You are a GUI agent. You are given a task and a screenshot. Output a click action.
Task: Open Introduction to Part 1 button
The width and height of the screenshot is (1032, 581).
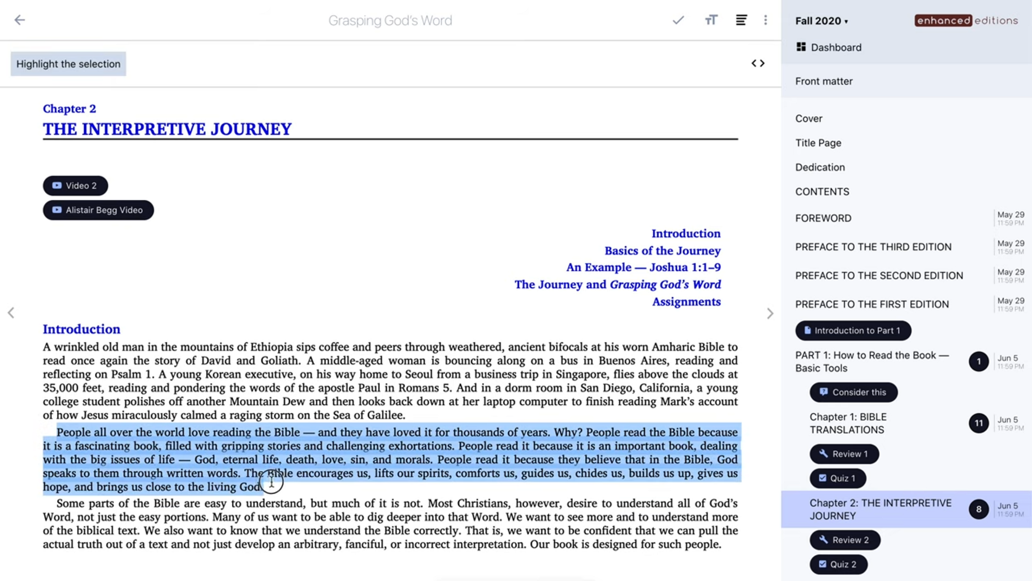coord(853,331)
